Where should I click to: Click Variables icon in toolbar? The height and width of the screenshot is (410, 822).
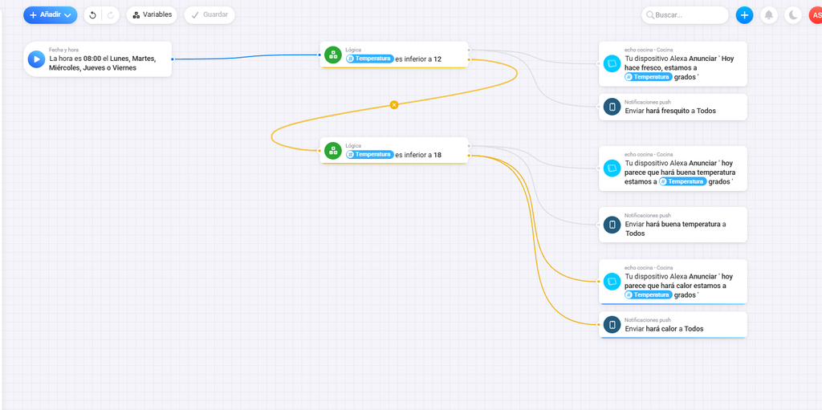click(136, 15)
